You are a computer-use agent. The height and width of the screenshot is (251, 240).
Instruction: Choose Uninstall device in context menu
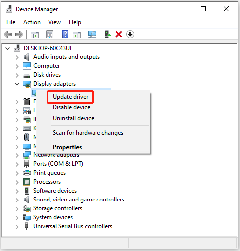[74, 118]
